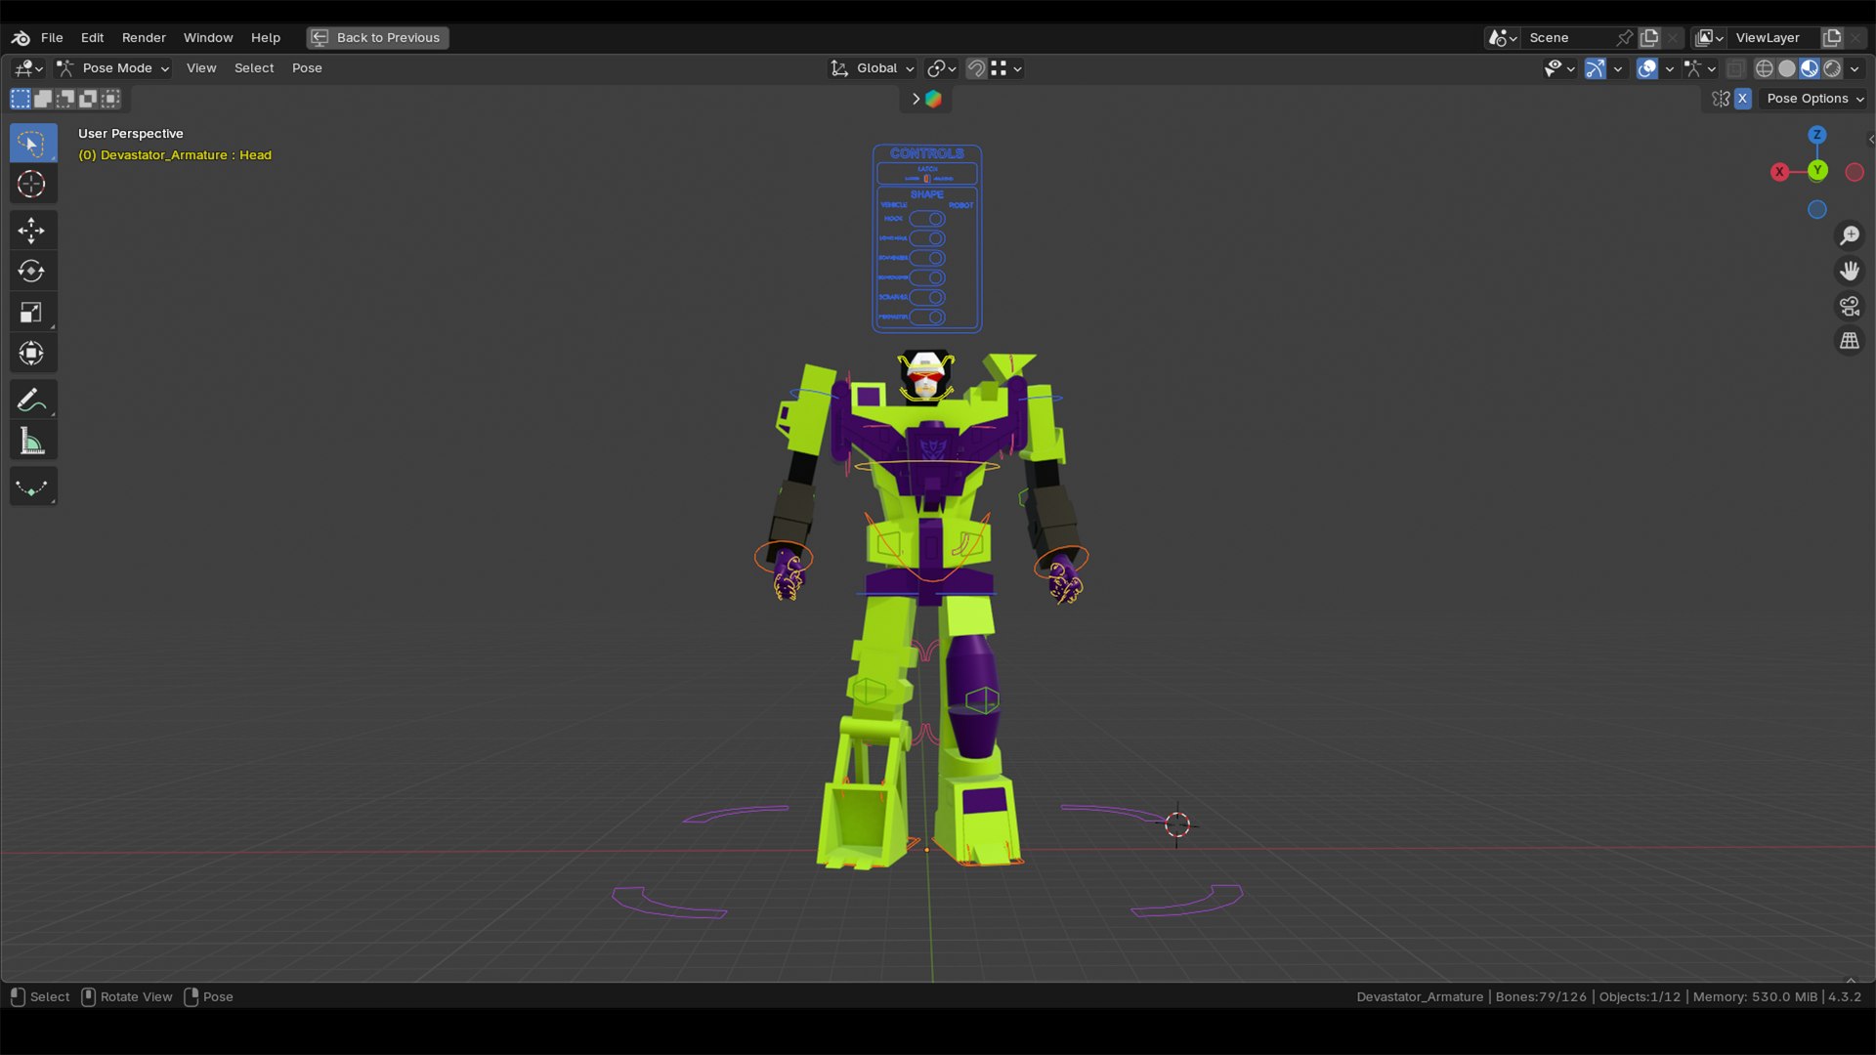Open the View menu in viewport header
Image resolution: width=1876 pixels, height=1055 pixels.
click(201, 68)
